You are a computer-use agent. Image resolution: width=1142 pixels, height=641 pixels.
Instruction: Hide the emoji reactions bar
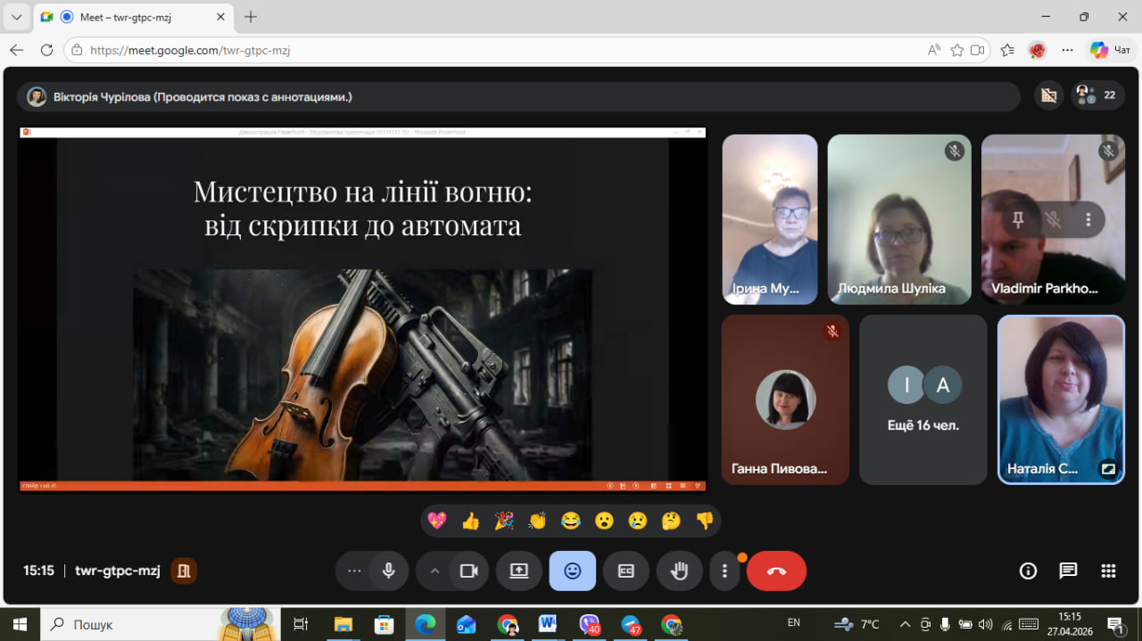click(572, 571)
